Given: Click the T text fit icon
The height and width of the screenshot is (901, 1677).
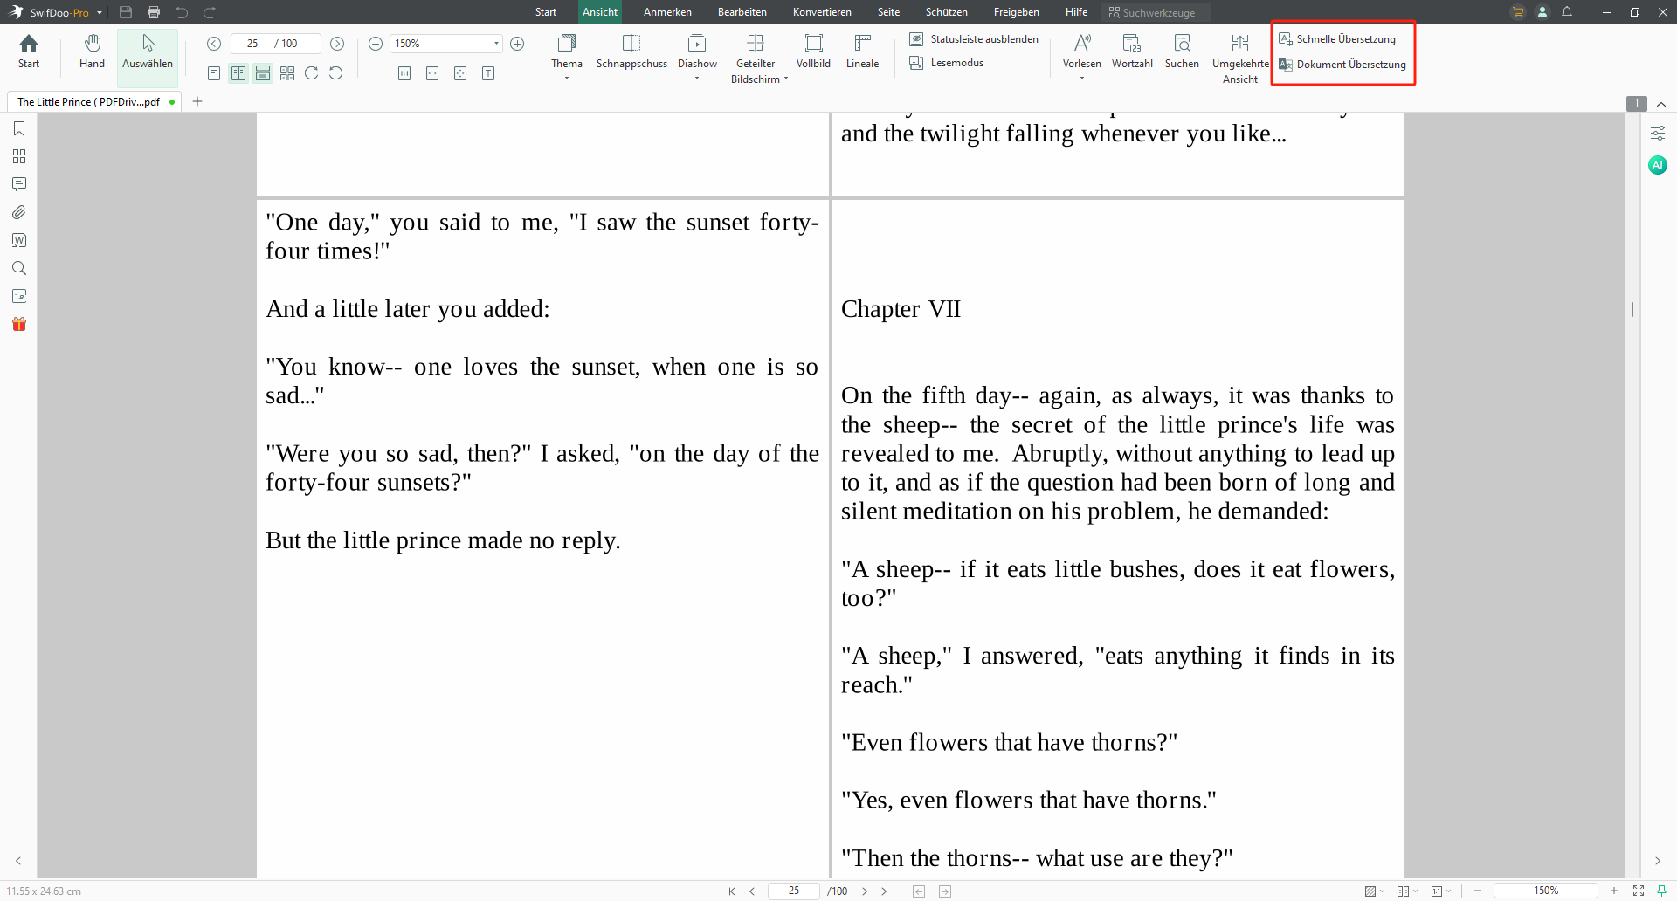Looking at the screenshot, I should pos(488,73).
